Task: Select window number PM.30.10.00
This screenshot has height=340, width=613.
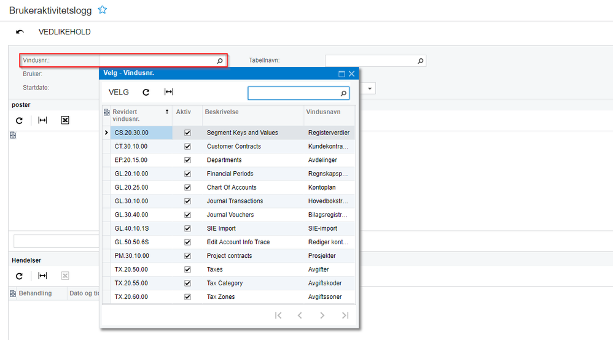Action: pyautogui.click(x=131, y=256)
